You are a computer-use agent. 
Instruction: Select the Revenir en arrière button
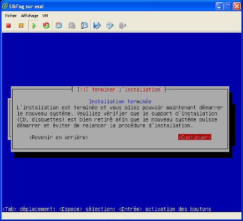(x=59, y=138)
